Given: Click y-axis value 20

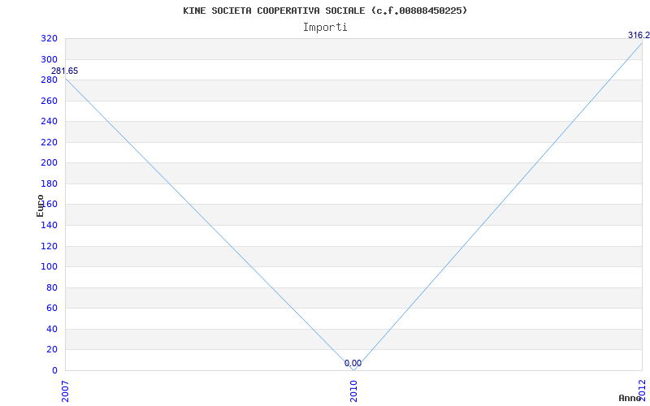Looking at the screenshot, I should click(51, 350).
